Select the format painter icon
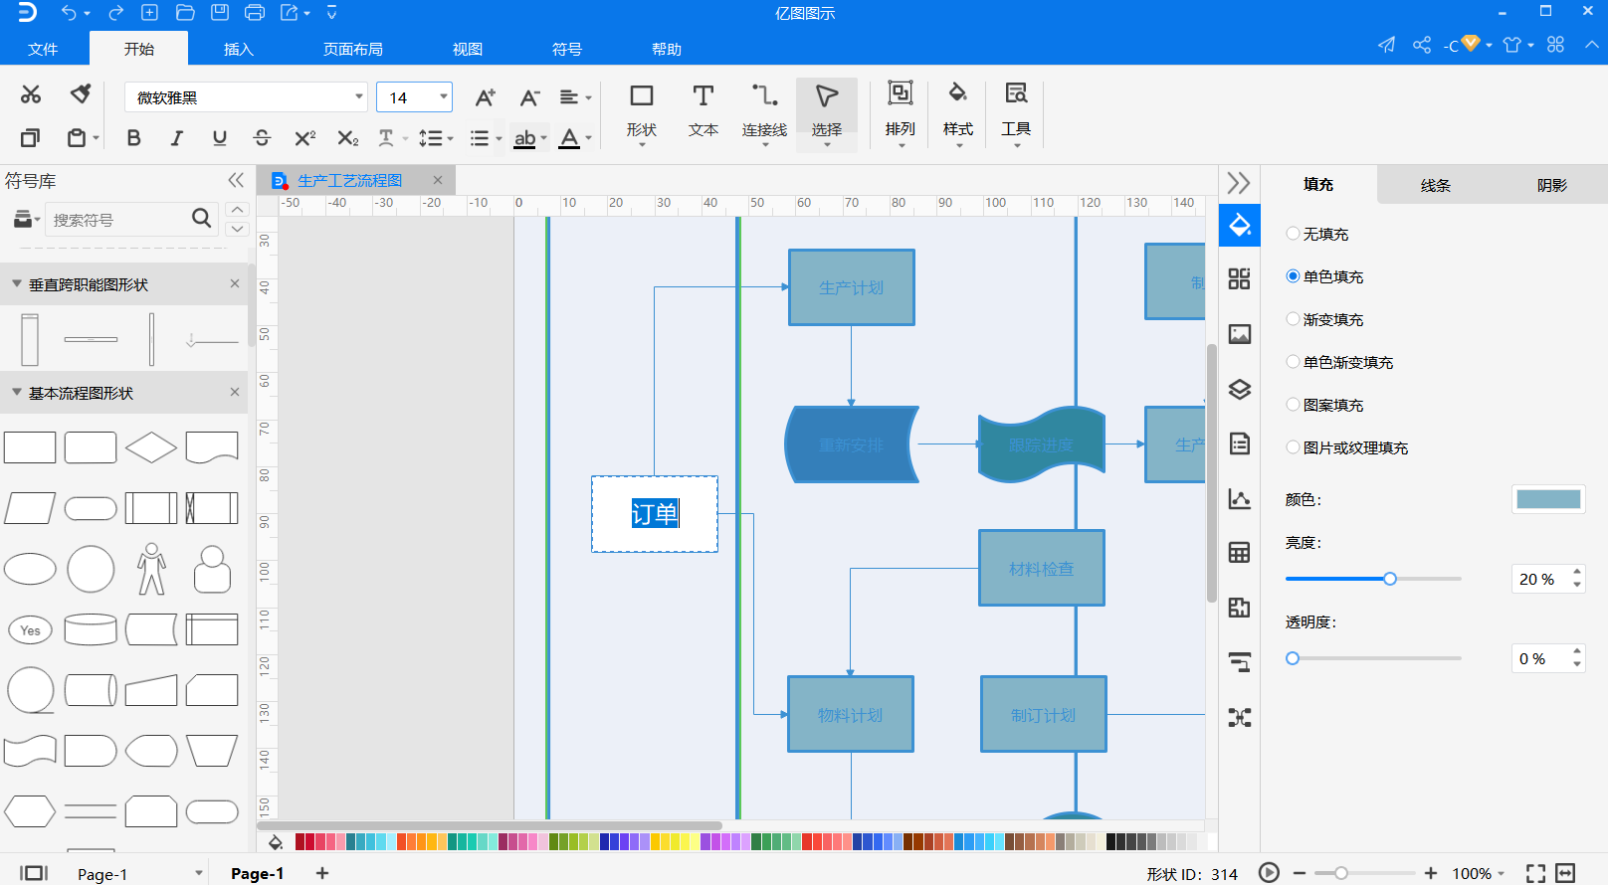The height and width of the screenshot is (885, 1608). pos(81,93)
